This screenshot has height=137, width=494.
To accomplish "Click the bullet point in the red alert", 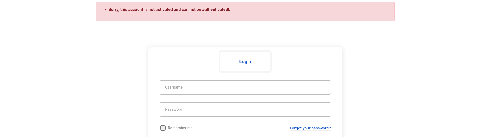I will (106, 10).
